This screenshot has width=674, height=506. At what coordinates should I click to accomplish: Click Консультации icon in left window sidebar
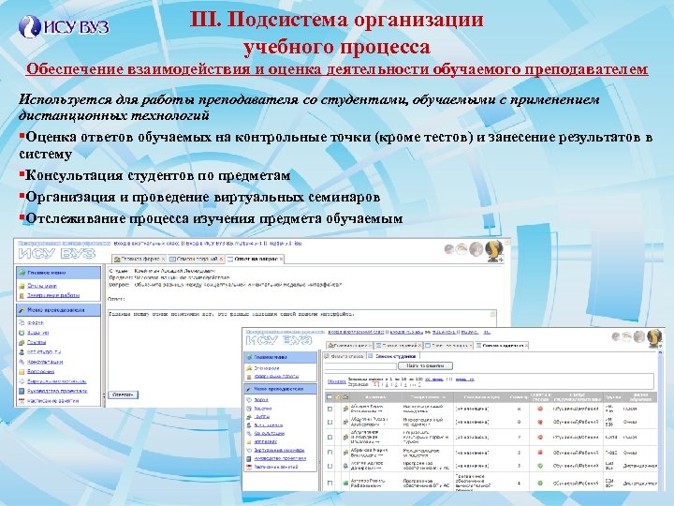click(x=22, y=362)
